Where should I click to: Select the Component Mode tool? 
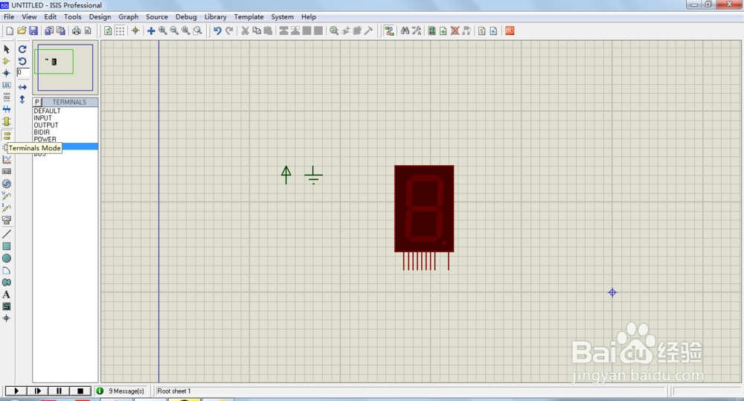click(x=7, y=61)
